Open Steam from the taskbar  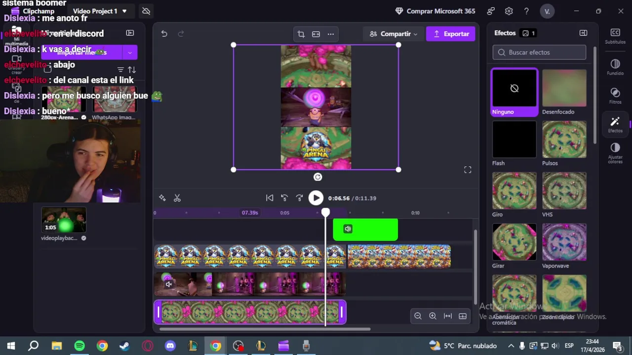point(124,346)
